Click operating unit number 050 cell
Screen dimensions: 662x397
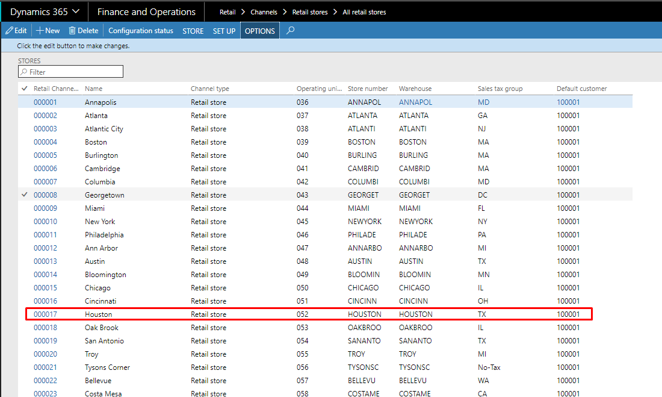(302, 288)
